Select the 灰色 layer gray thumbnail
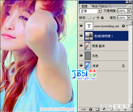 (88, 56)
